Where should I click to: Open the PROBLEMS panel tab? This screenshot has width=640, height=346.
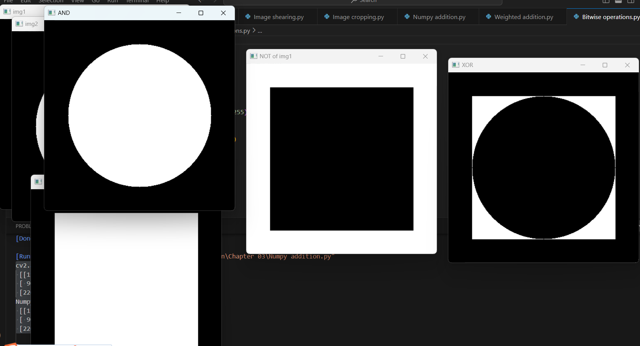[23, 226]
